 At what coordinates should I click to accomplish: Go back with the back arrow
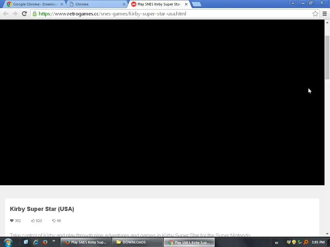6,14
